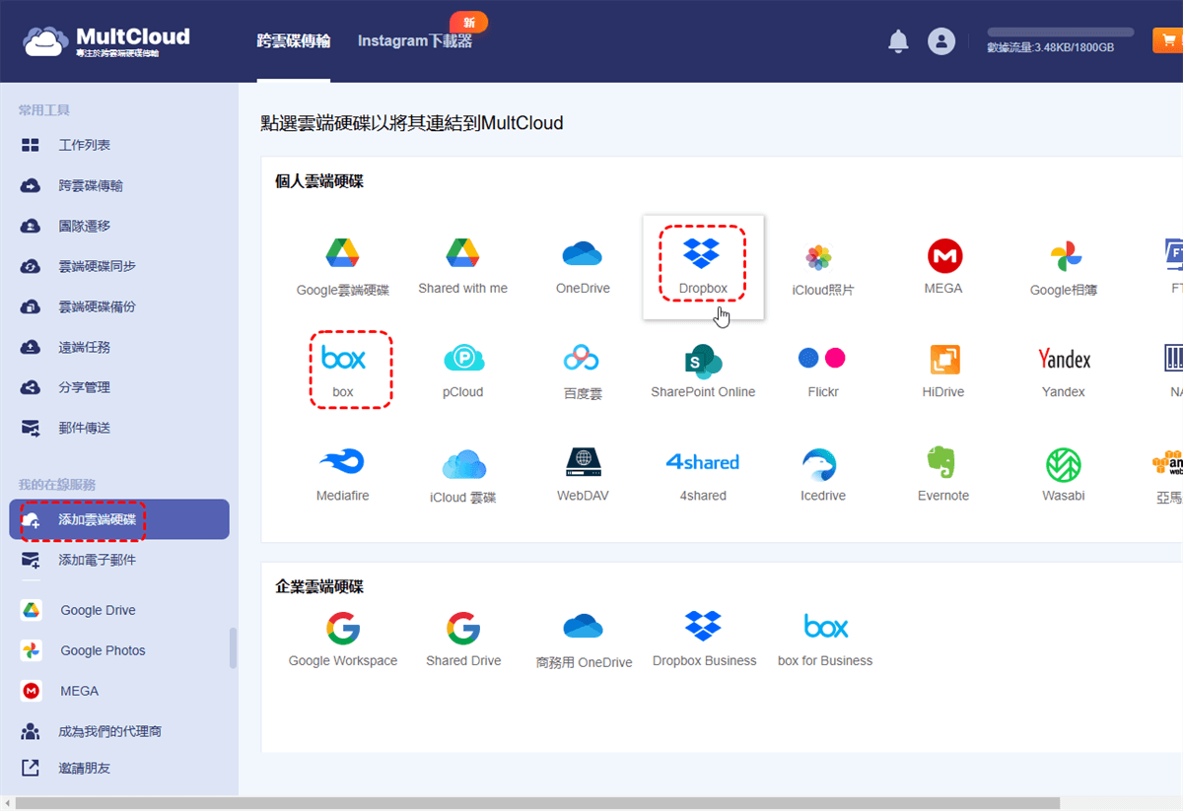
Task: Click 添加雲端硬碟 in the sidebar
Action: tap(119, 519)
